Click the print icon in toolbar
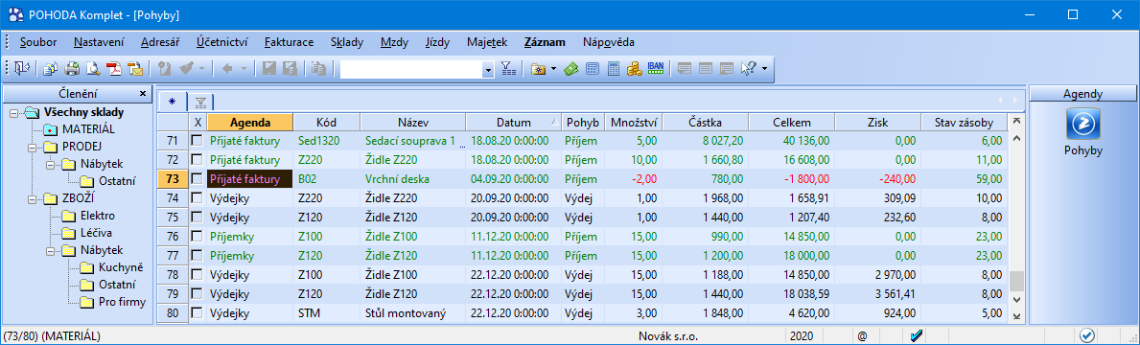Viewport: 1140px width, 345px height. 72,69
